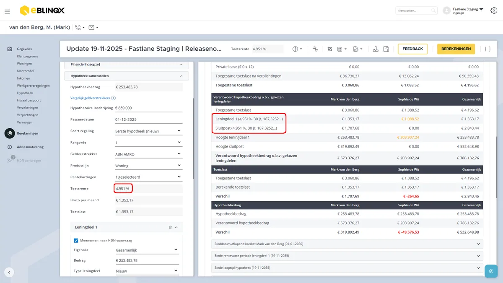This screenshot has width=503, height=283.
Task: Click the Hypothecaire inschrijving field
Action: click(148, 108)
